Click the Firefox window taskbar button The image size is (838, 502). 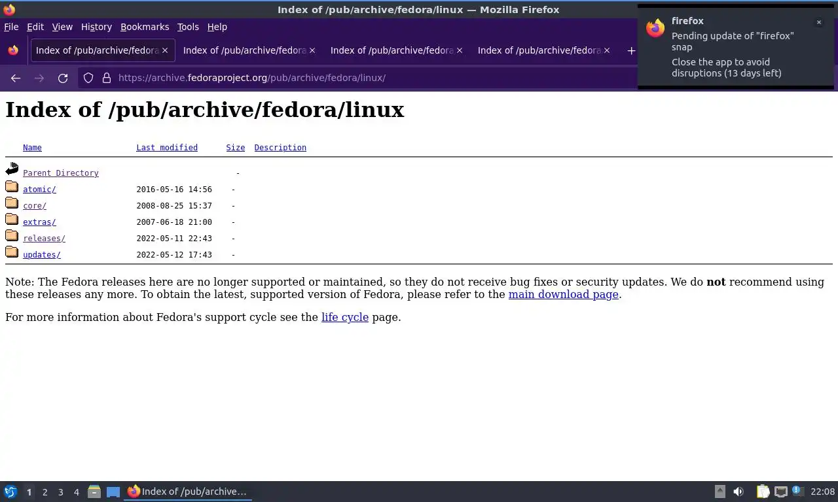click(x=188, y=492)
